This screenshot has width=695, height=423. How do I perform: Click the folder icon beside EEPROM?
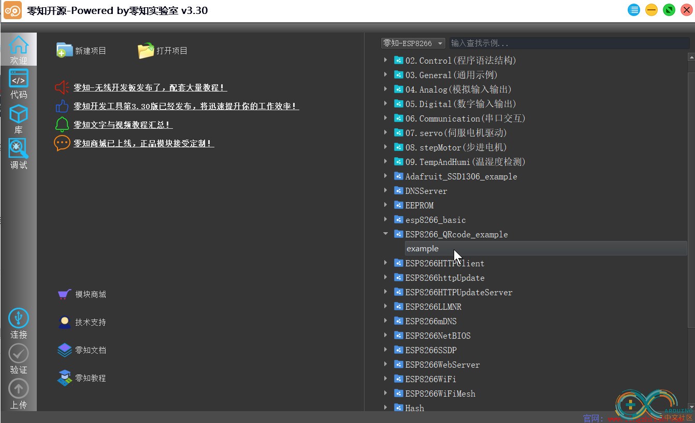[x=399, y=205]
